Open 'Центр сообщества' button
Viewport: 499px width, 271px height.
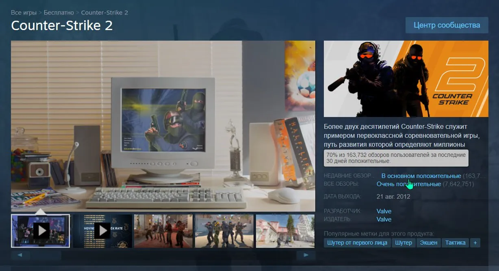tap(447, 25)
